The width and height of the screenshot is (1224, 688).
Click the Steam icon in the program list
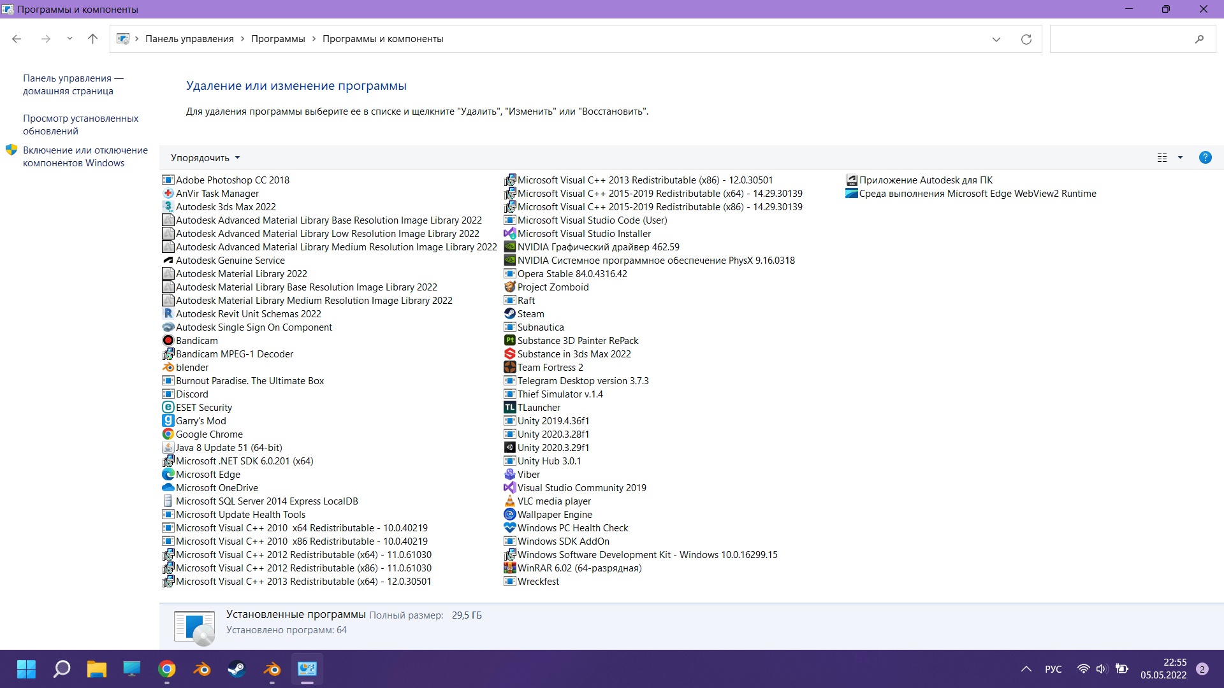click(x=509, y=313)
